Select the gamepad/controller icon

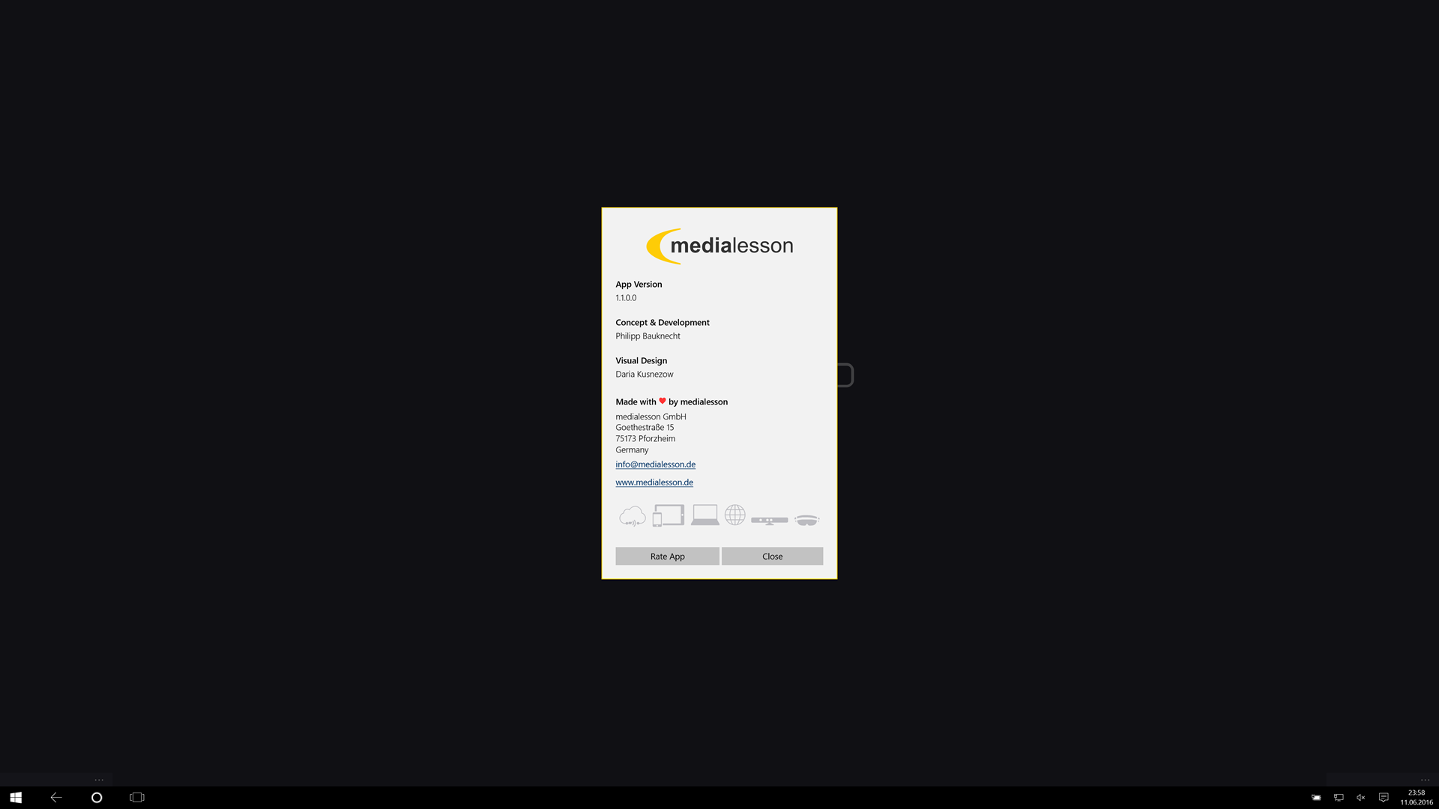tap(770, 518)
